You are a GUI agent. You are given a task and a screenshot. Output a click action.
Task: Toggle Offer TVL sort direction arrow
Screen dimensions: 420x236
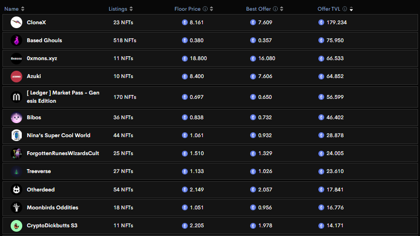tap(351, 9)
